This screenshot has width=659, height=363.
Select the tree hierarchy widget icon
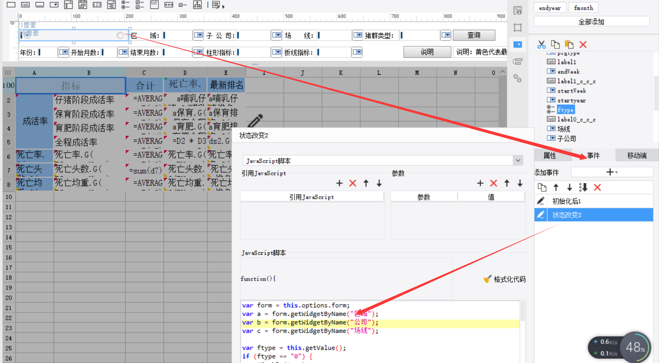(198, 5)
